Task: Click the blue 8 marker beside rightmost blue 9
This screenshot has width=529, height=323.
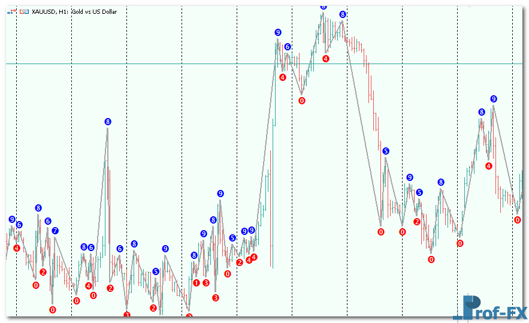Action: 482,112
